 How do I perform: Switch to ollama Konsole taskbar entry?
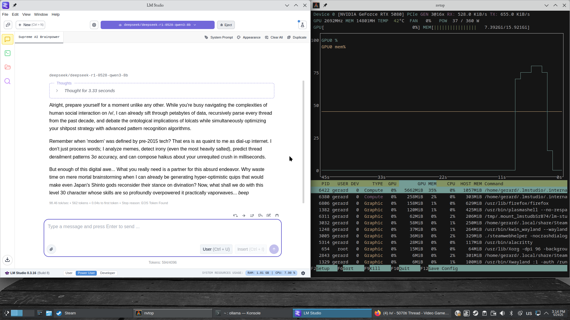click(x=252, y=313)
